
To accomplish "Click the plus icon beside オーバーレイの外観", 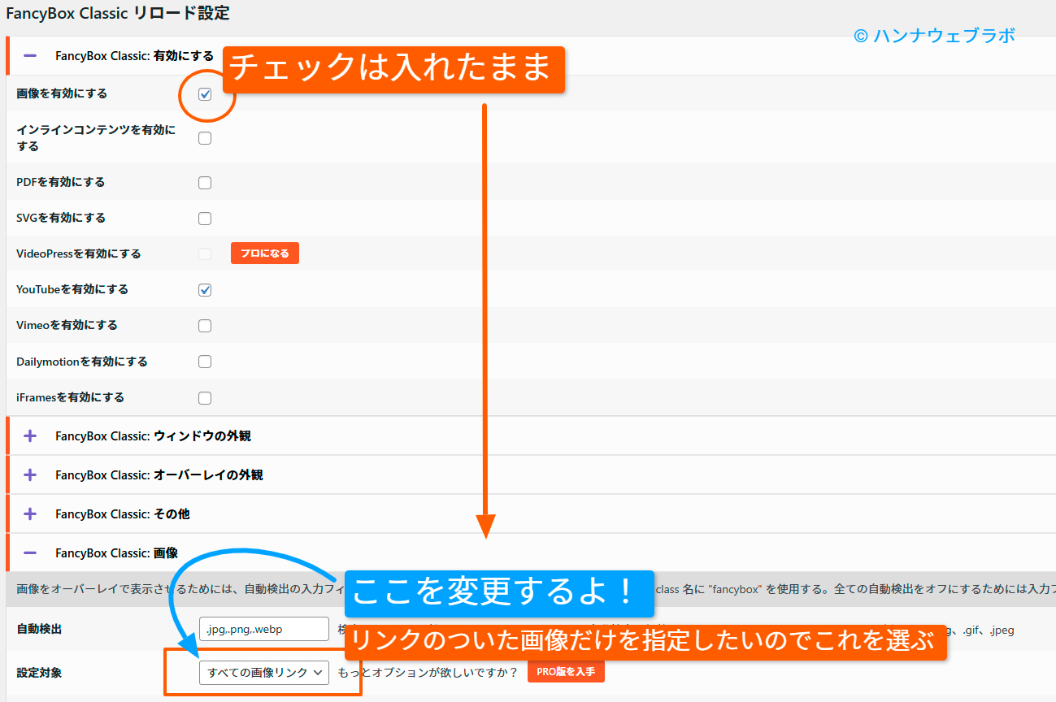I will (x=29, y=474).
